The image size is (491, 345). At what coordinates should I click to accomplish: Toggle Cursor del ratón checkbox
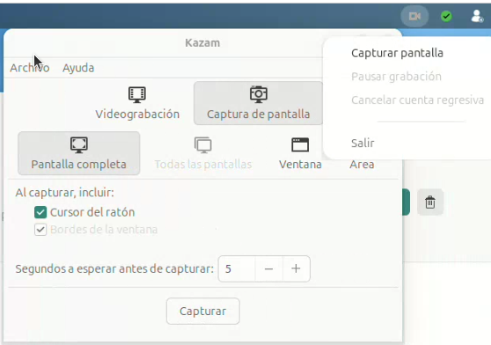click(x=40, y=212)
